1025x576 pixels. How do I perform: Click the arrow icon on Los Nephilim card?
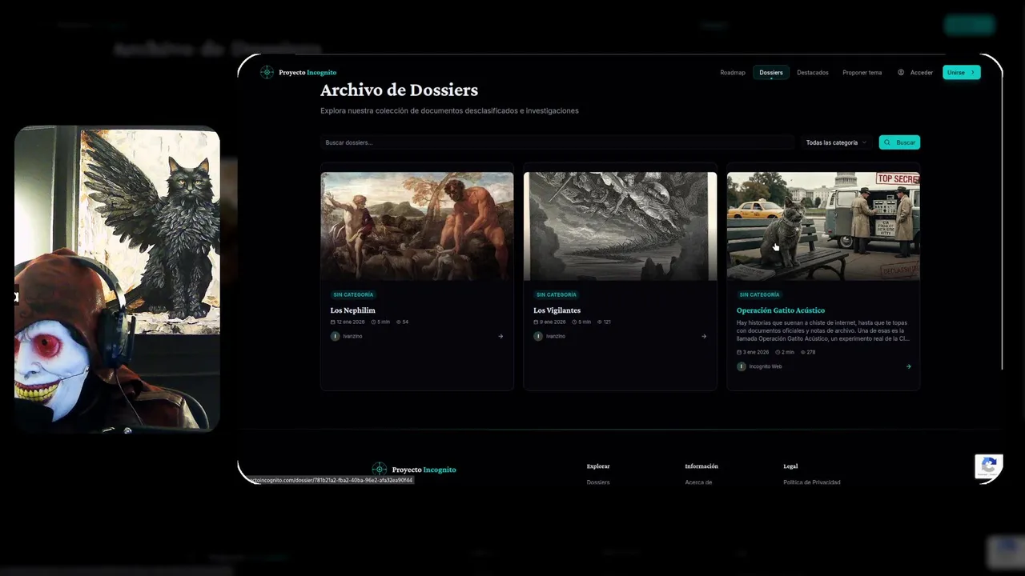(500, 336)
